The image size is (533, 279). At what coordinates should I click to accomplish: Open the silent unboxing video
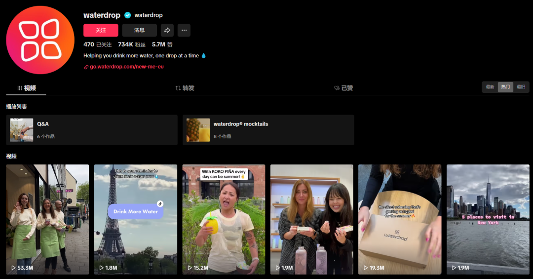tap(400, 219)
